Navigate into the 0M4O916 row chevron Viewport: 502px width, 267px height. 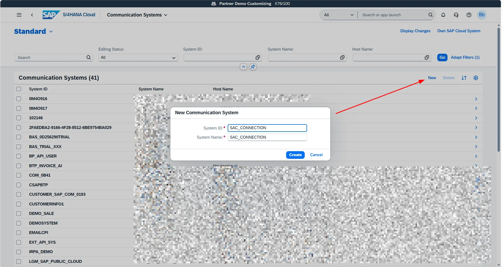coord(476,99)
